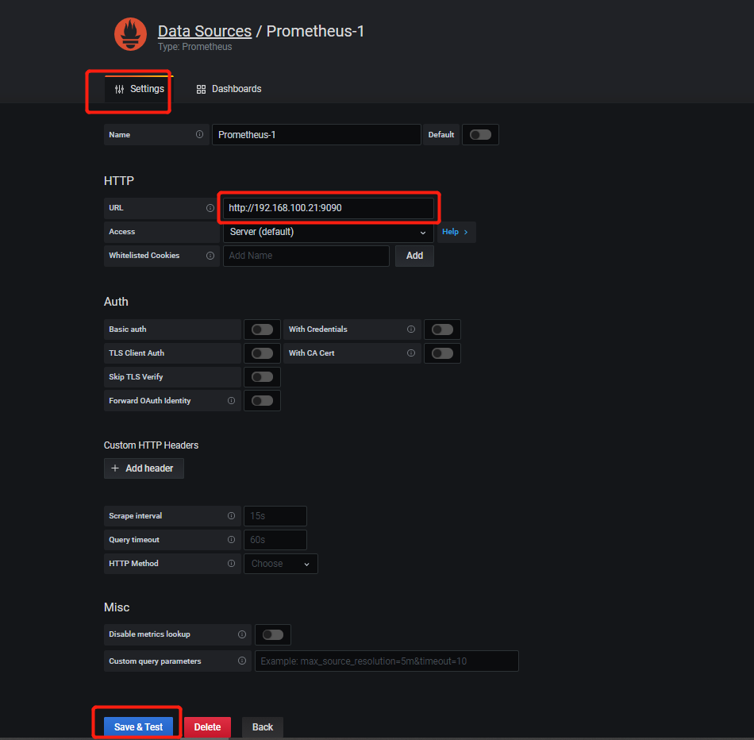Focus the Whitelisted Cookies Add Name field
Screen dimensions: 754x740
pos(306,256)
